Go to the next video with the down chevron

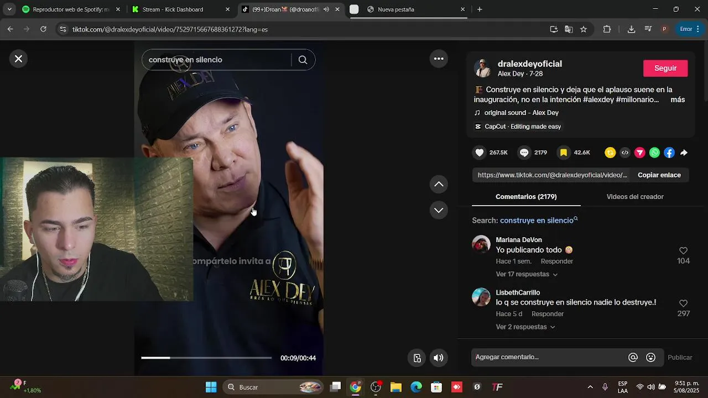tap(439, 210)
